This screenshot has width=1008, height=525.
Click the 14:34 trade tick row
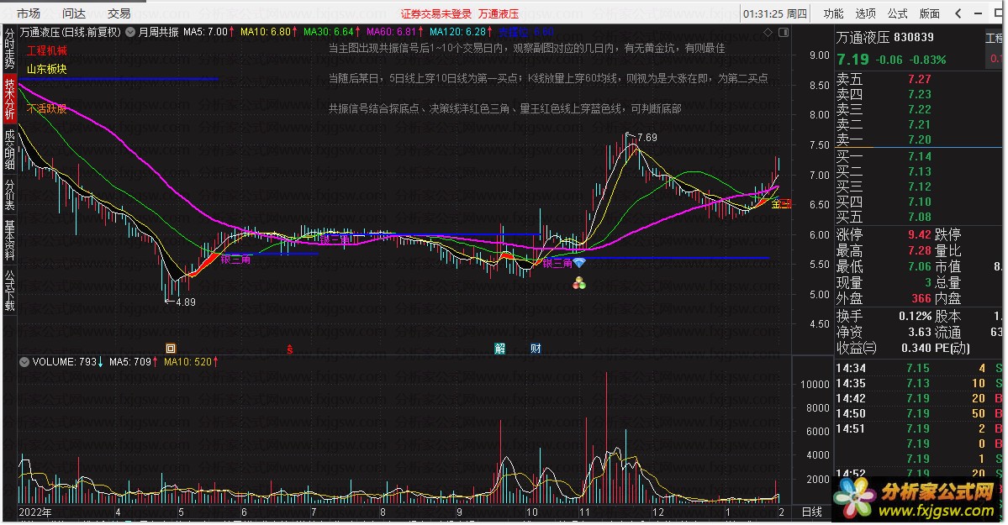point(919,368)
